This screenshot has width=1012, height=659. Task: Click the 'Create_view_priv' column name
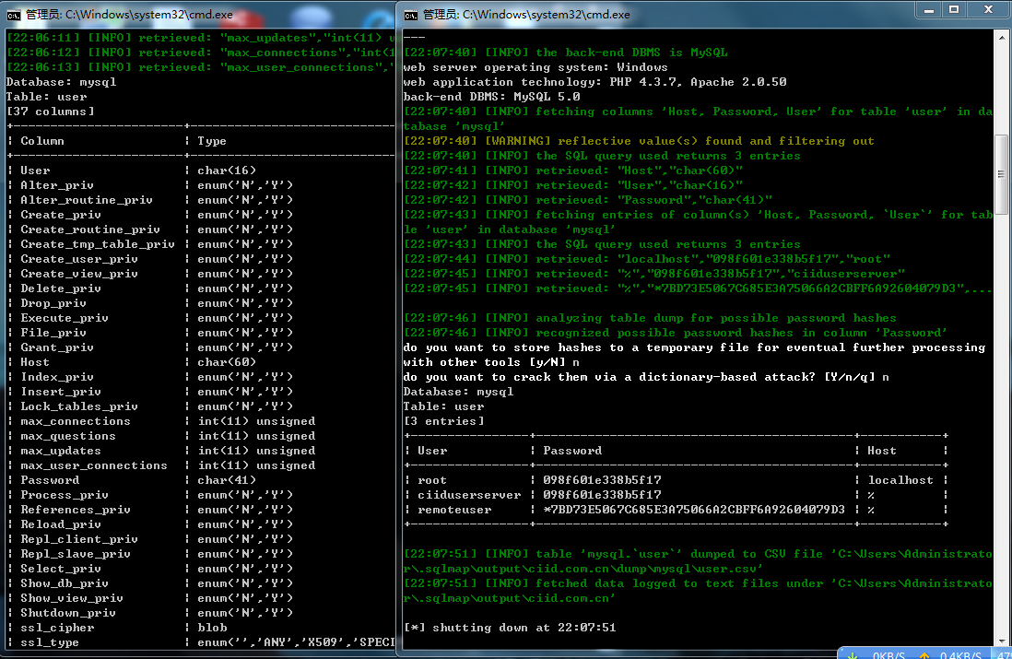(78, 274)
